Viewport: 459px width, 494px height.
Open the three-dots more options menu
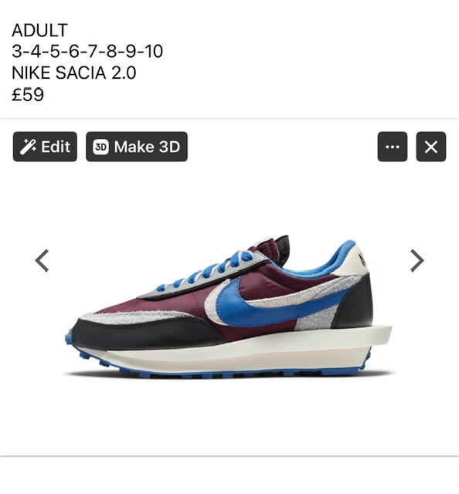[392, 147]
